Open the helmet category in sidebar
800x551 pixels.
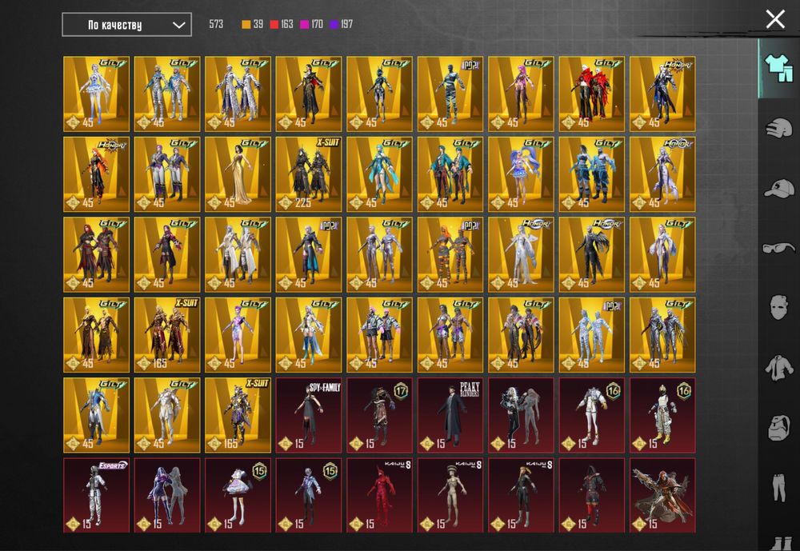click(778, 127)
